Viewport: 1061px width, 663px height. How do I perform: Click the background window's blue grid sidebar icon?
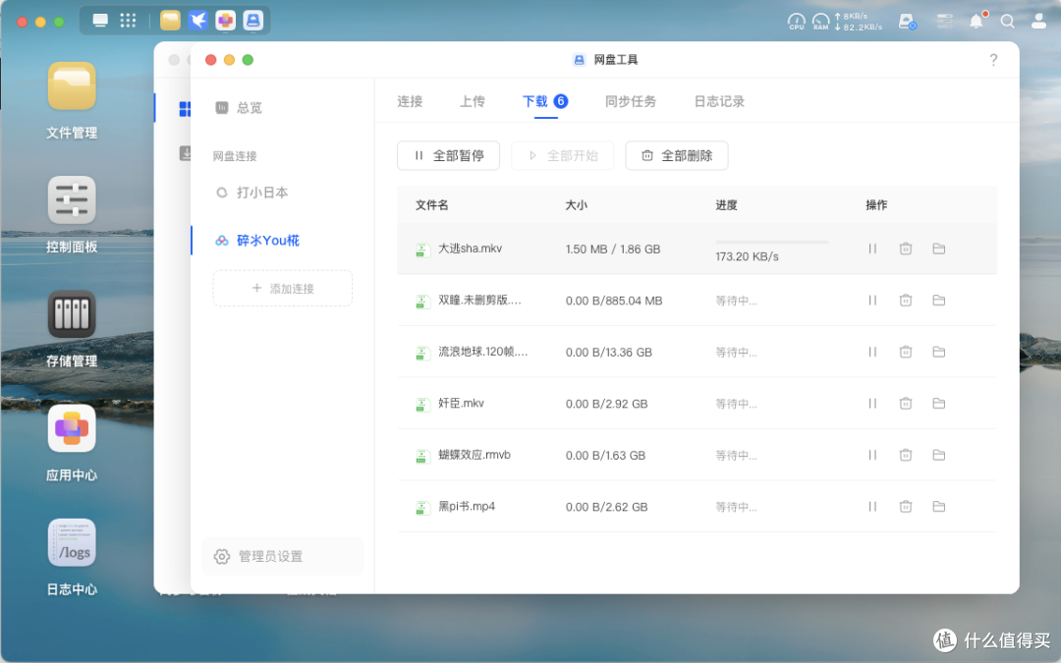click(x=184, y=109)
